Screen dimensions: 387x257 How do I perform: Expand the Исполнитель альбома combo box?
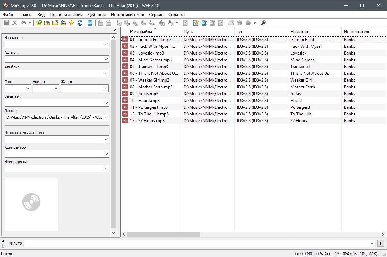[x=106, y=139]
